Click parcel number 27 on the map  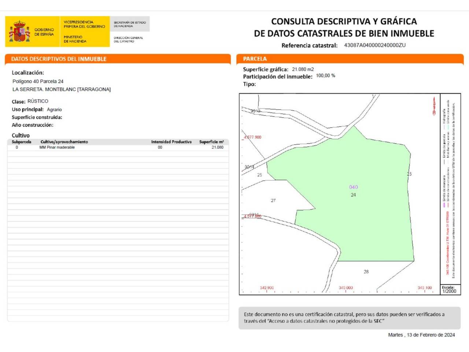273,201
